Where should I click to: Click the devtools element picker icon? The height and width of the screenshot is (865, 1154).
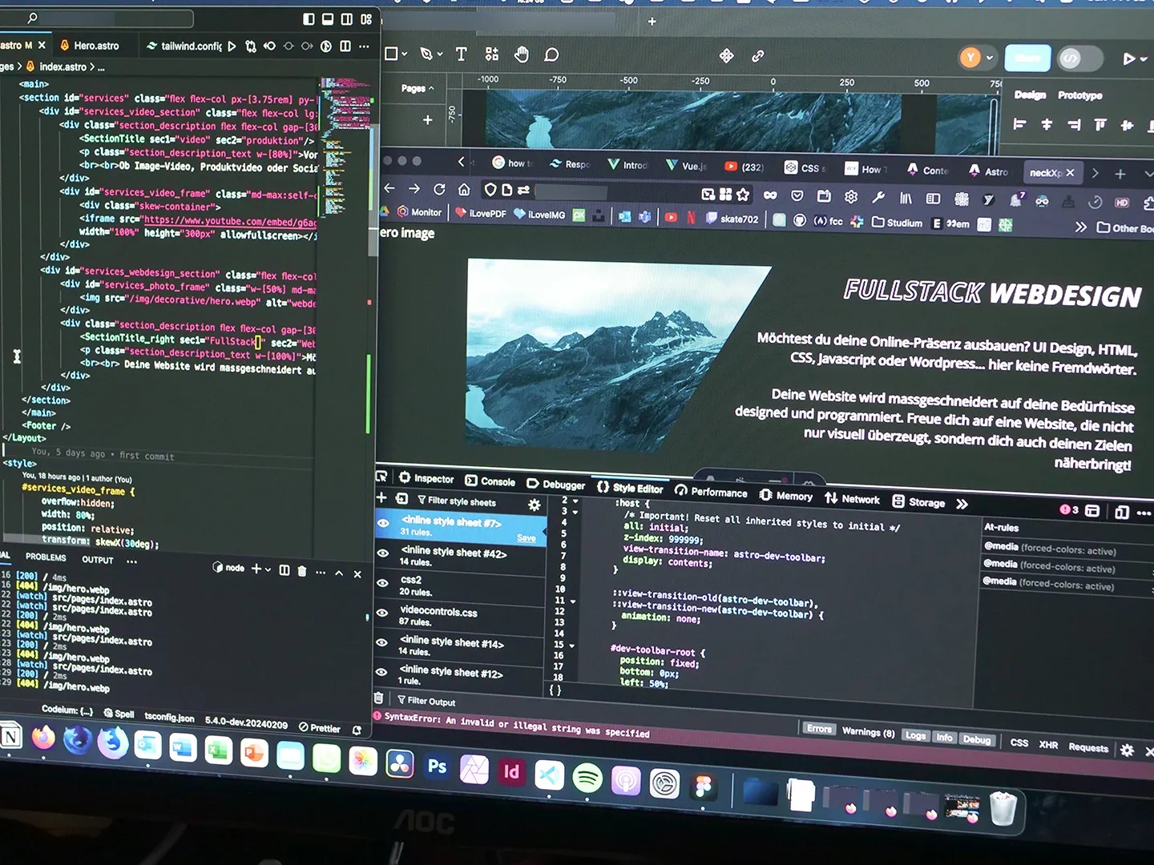click(381, 477)
